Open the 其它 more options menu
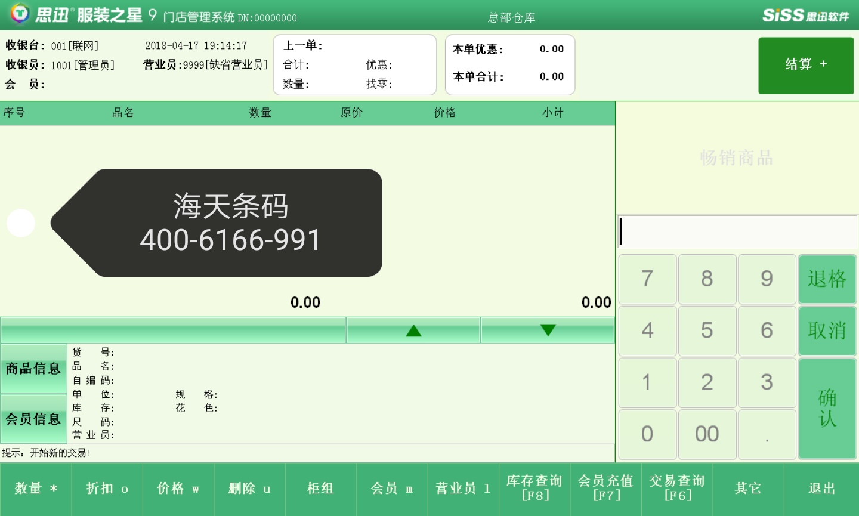The image size is (859, 516). 748,489
